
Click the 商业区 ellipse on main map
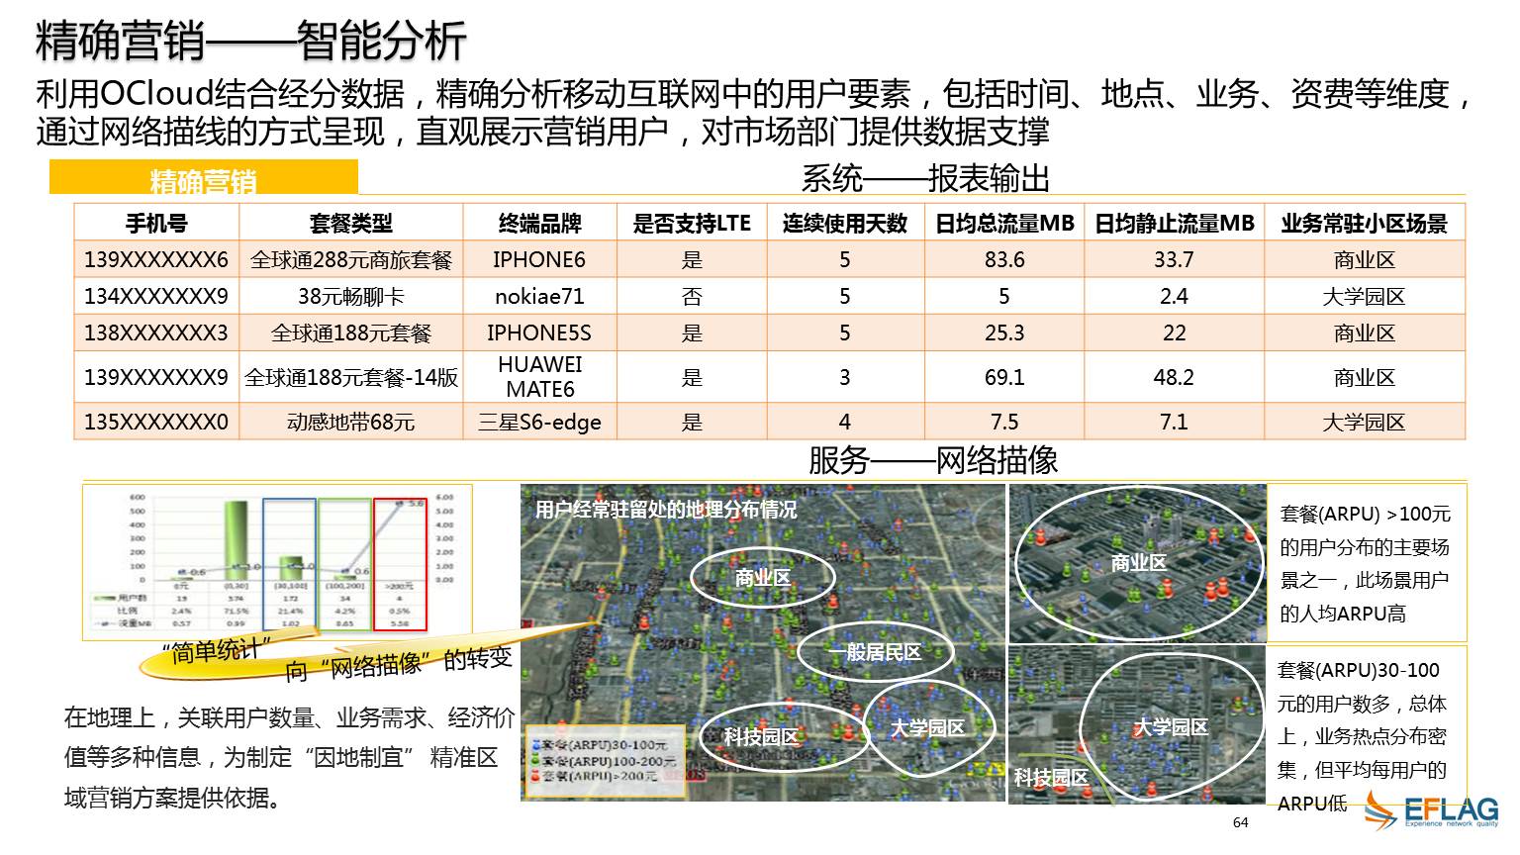pos(762,578)
